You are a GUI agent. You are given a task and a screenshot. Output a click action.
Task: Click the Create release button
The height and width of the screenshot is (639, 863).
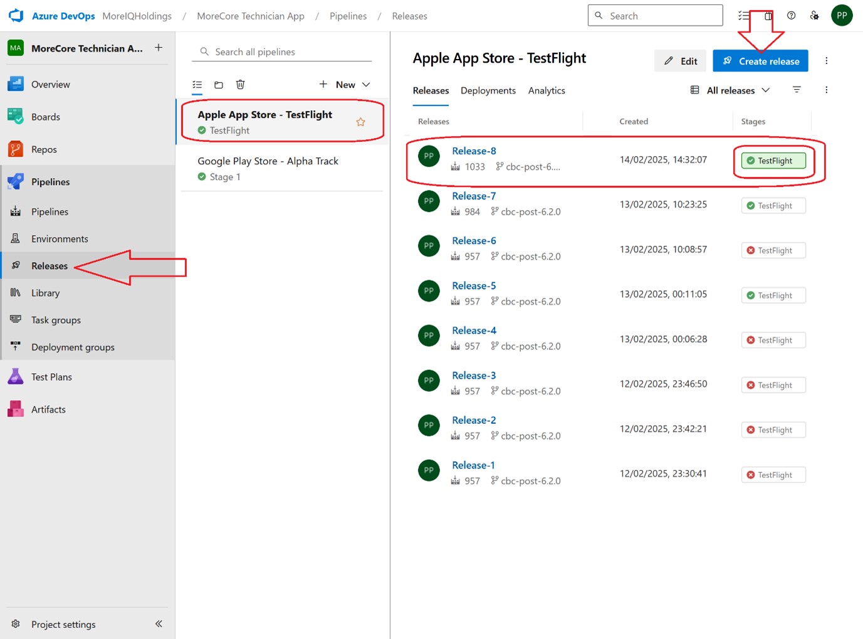760,60
